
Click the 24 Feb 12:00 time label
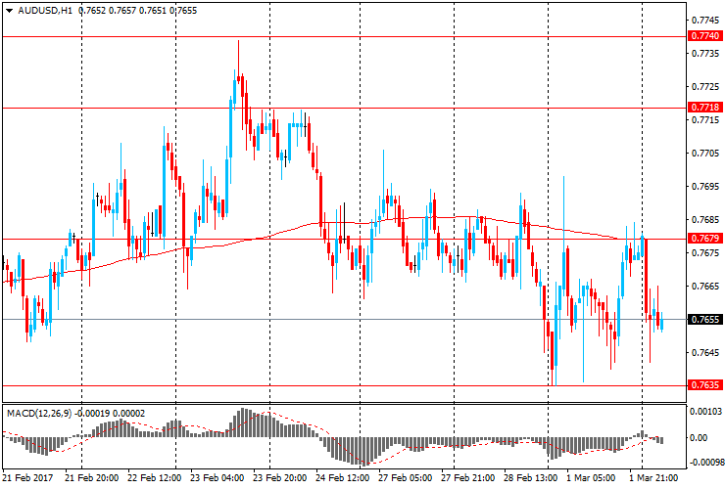tap(343, 477)
